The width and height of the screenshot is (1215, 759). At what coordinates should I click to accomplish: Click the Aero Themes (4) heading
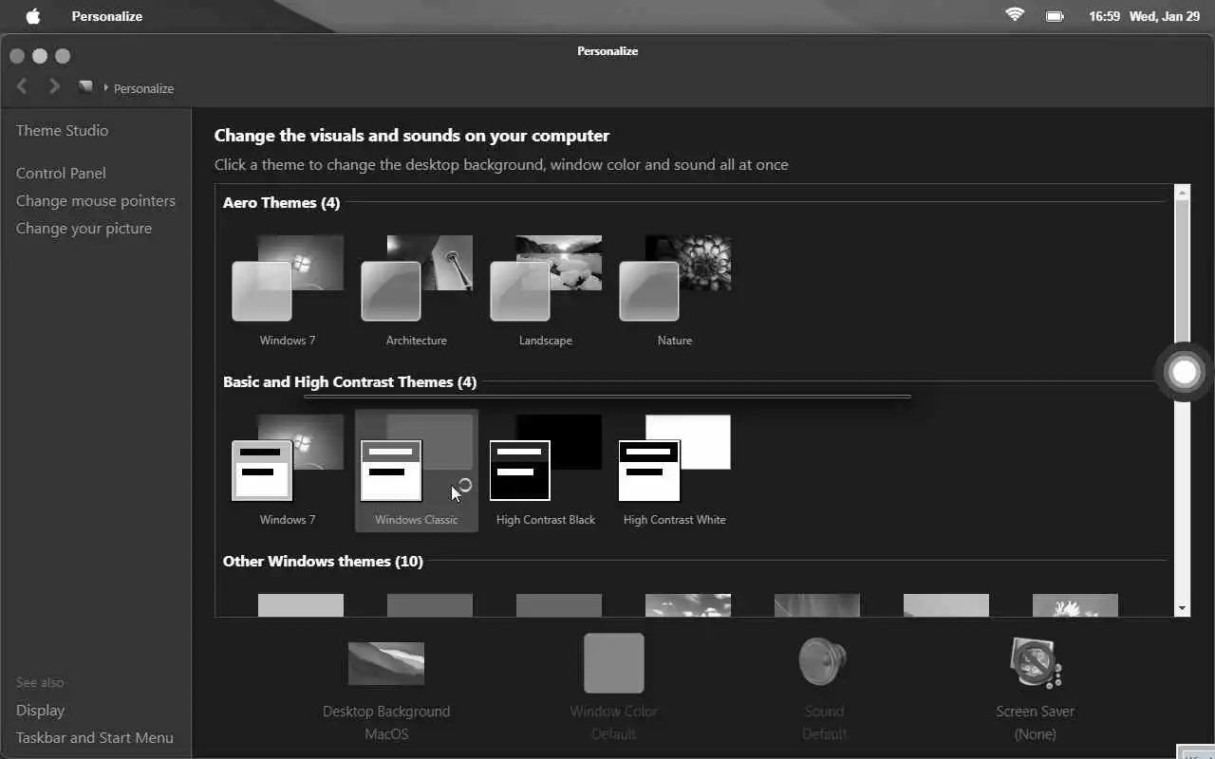[281, 202]
